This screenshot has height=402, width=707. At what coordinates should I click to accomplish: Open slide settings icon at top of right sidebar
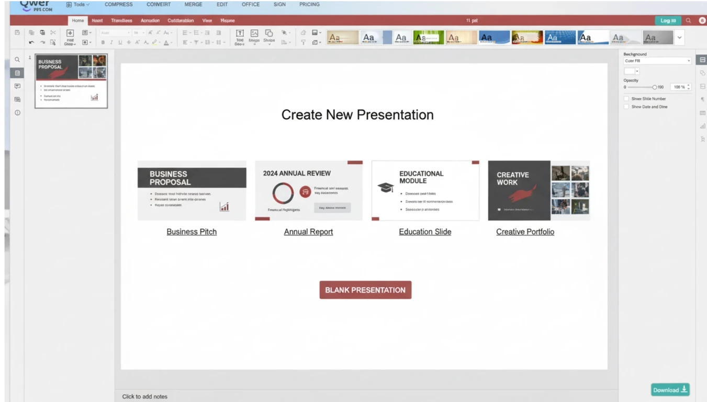702,60
